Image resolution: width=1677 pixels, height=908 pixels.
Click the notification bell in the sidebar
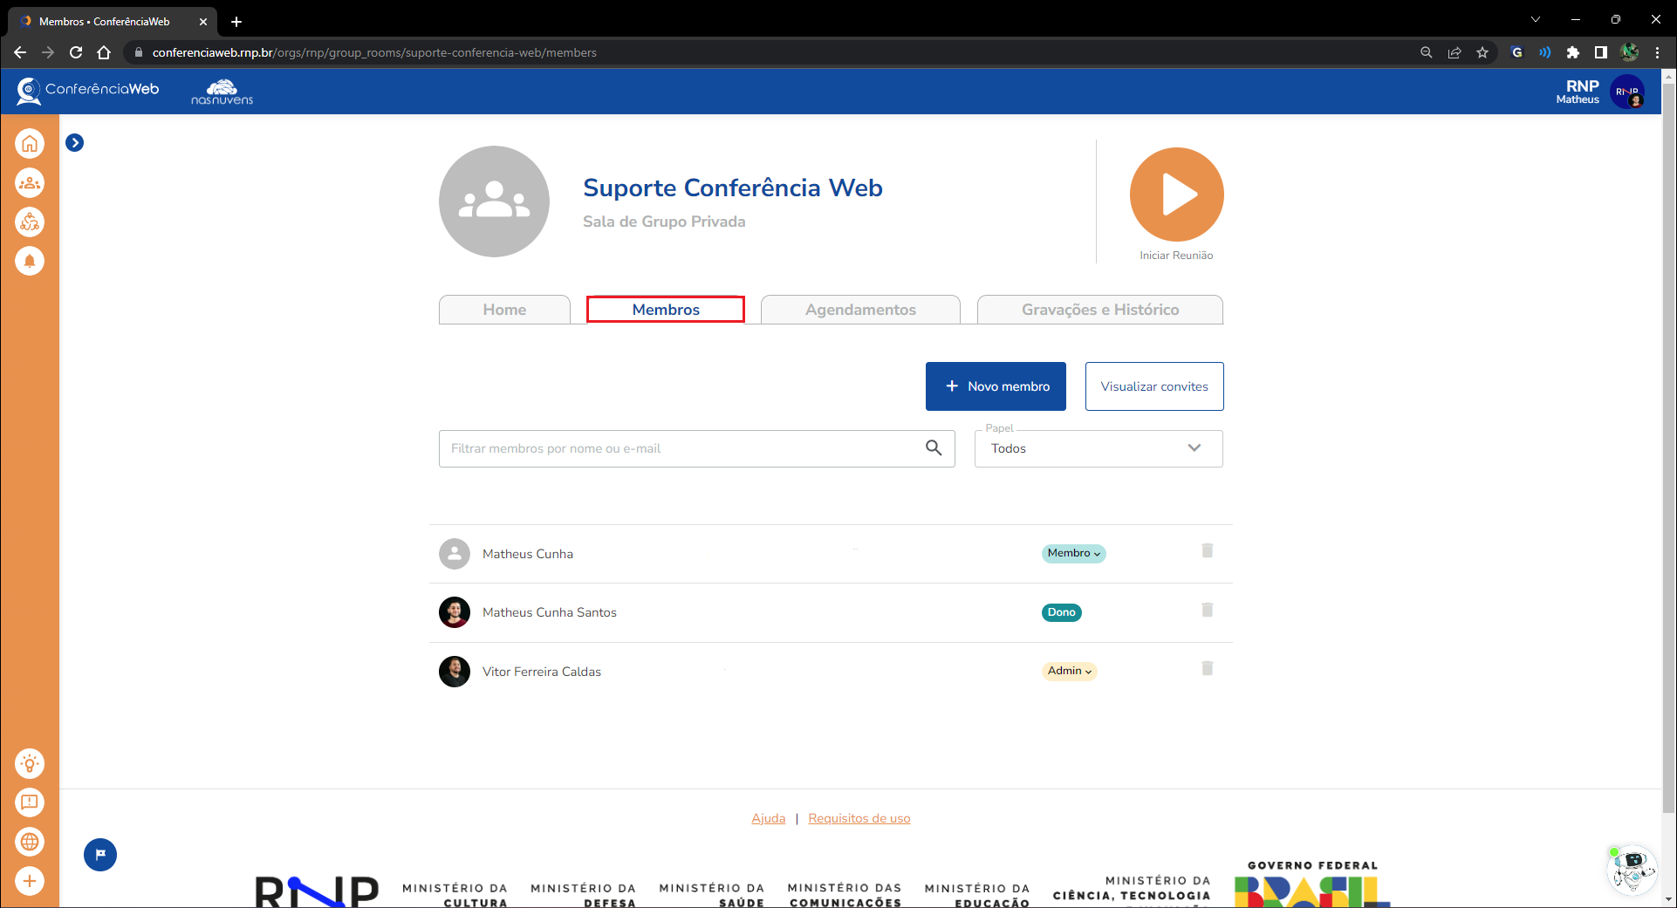coord(30,261)
